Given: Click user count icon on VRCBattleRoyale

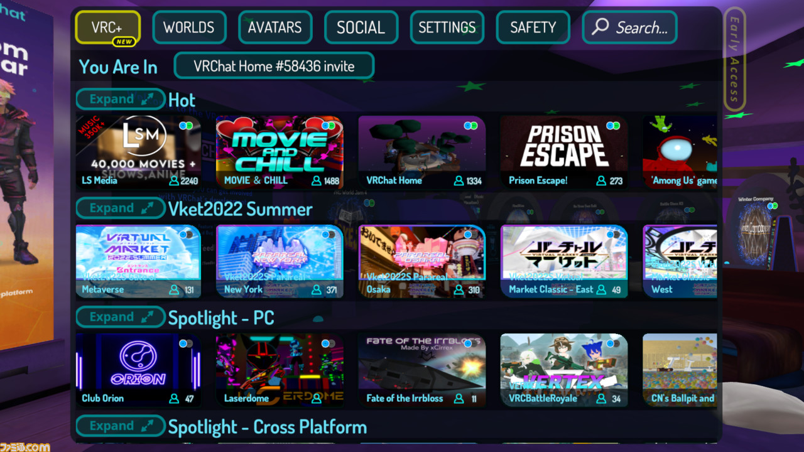Looking at the screenshot, I should tap(601, 399).
